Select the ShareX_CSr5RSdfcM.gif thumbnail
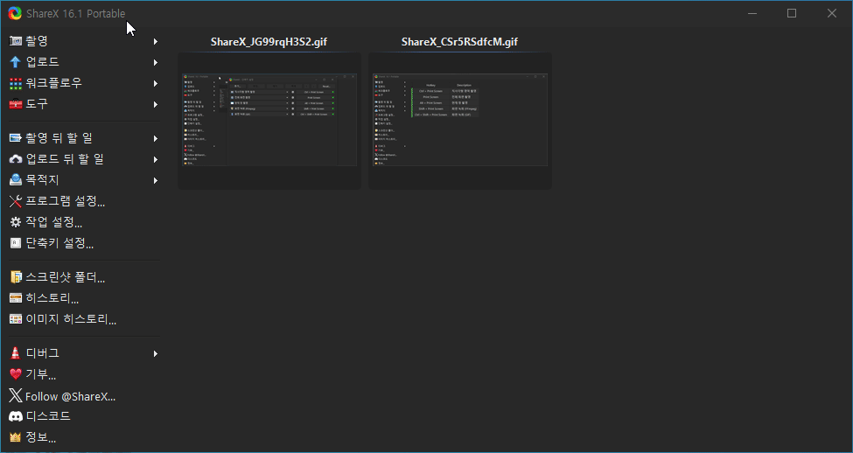The image size is (853, 453). point(459,121)
